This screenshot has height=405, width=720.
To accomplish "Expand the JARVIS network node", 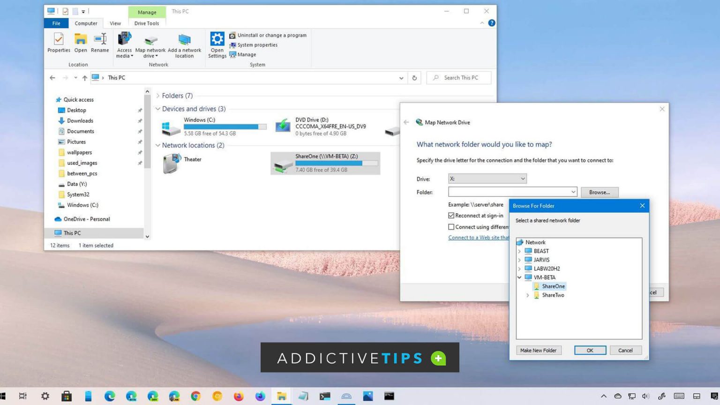I will point(519,260).
